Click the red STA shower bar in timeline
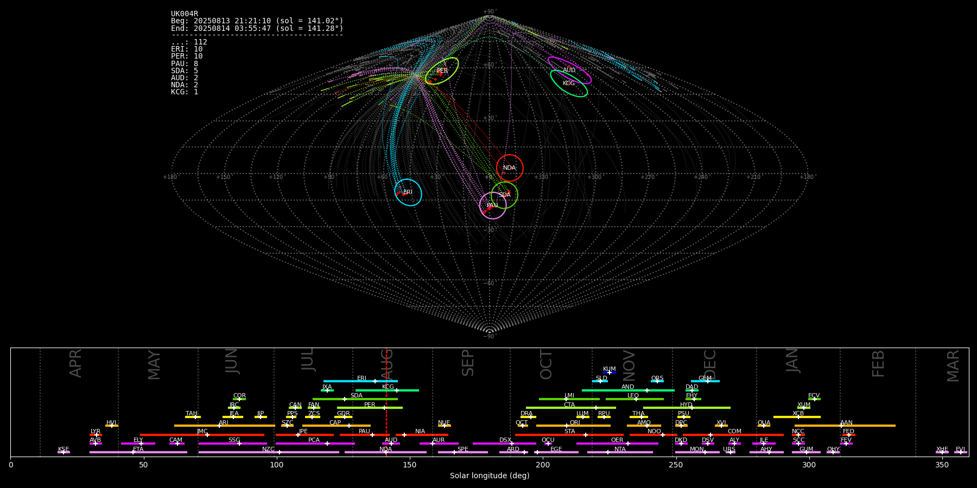 click(x=569, y=435)
